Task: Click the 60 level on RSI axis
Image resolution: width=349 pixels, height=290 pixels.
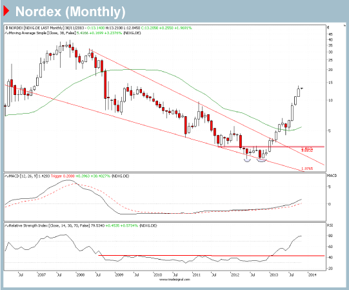Action: 330,247
